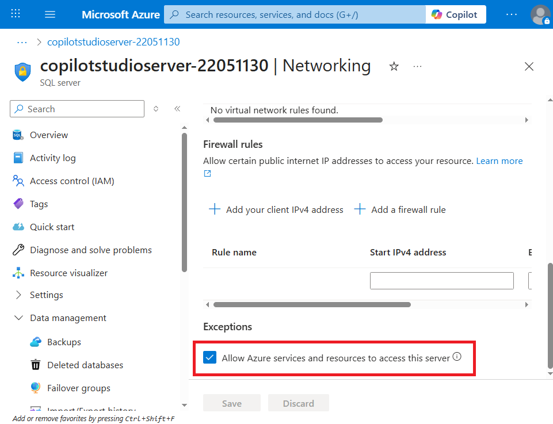The height and width of the screenshot is (424, 553).
Task: Uncheck Allow Azure services access checkbox
Action: point(209,358)
